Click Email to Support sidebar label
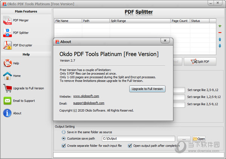The image size is (226, 159). pyautogui.click(x=24, y=101)
